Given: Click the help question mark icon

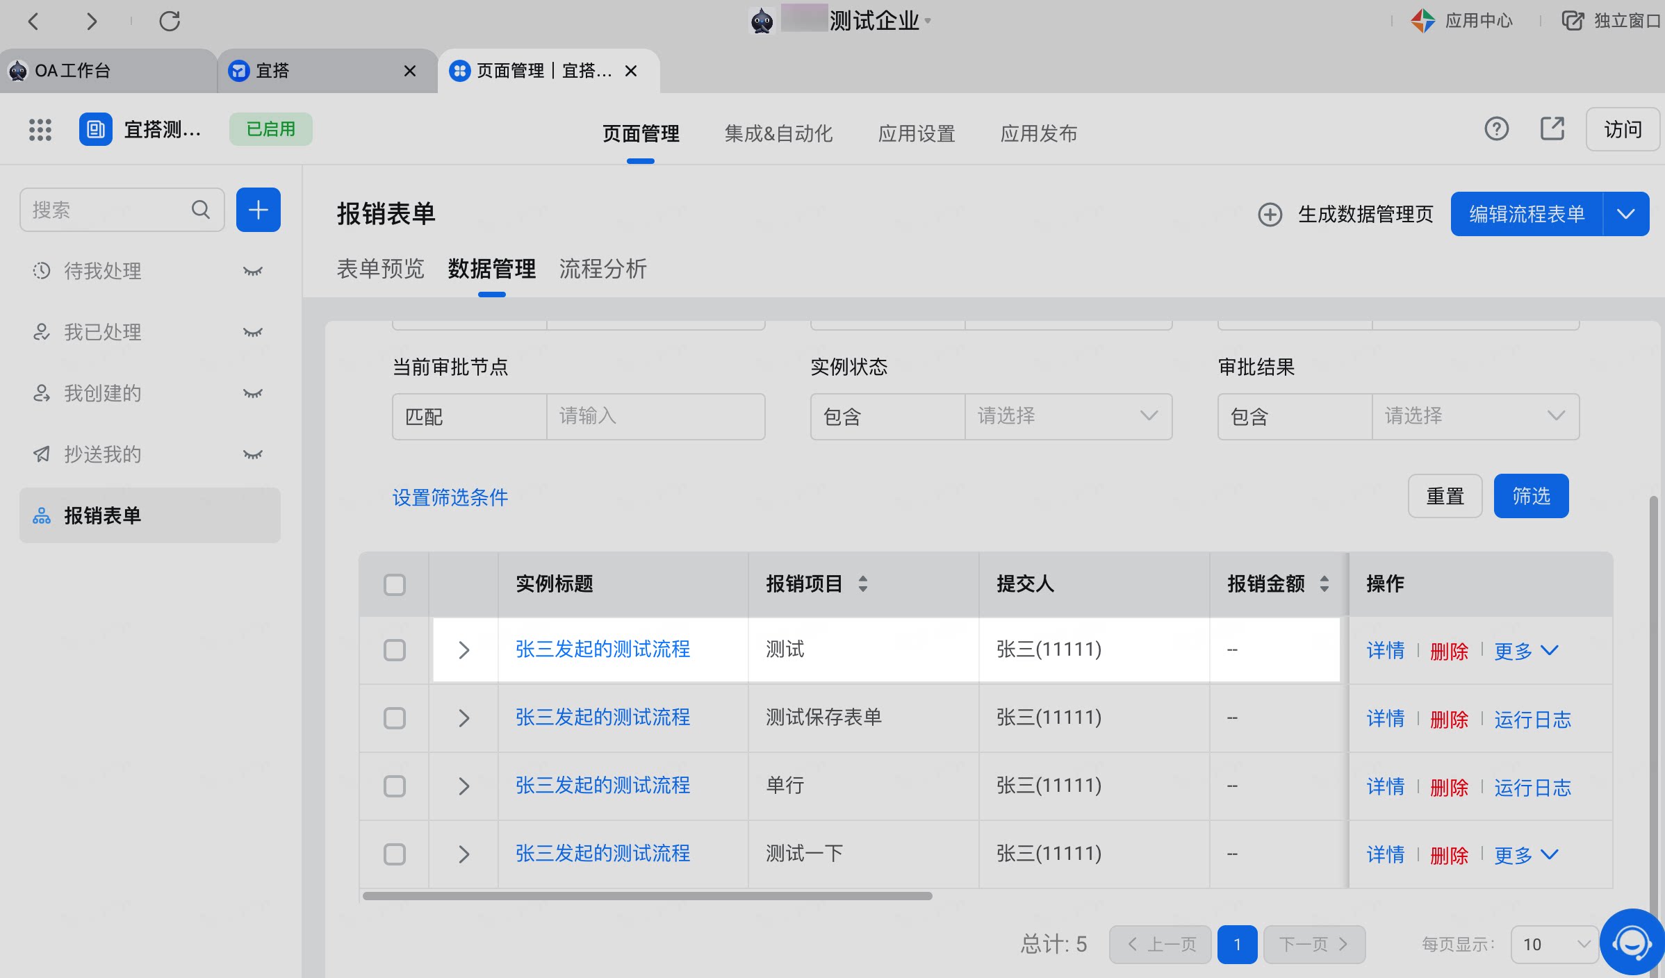Looking at the screenshot, I should pos(1497,129).
